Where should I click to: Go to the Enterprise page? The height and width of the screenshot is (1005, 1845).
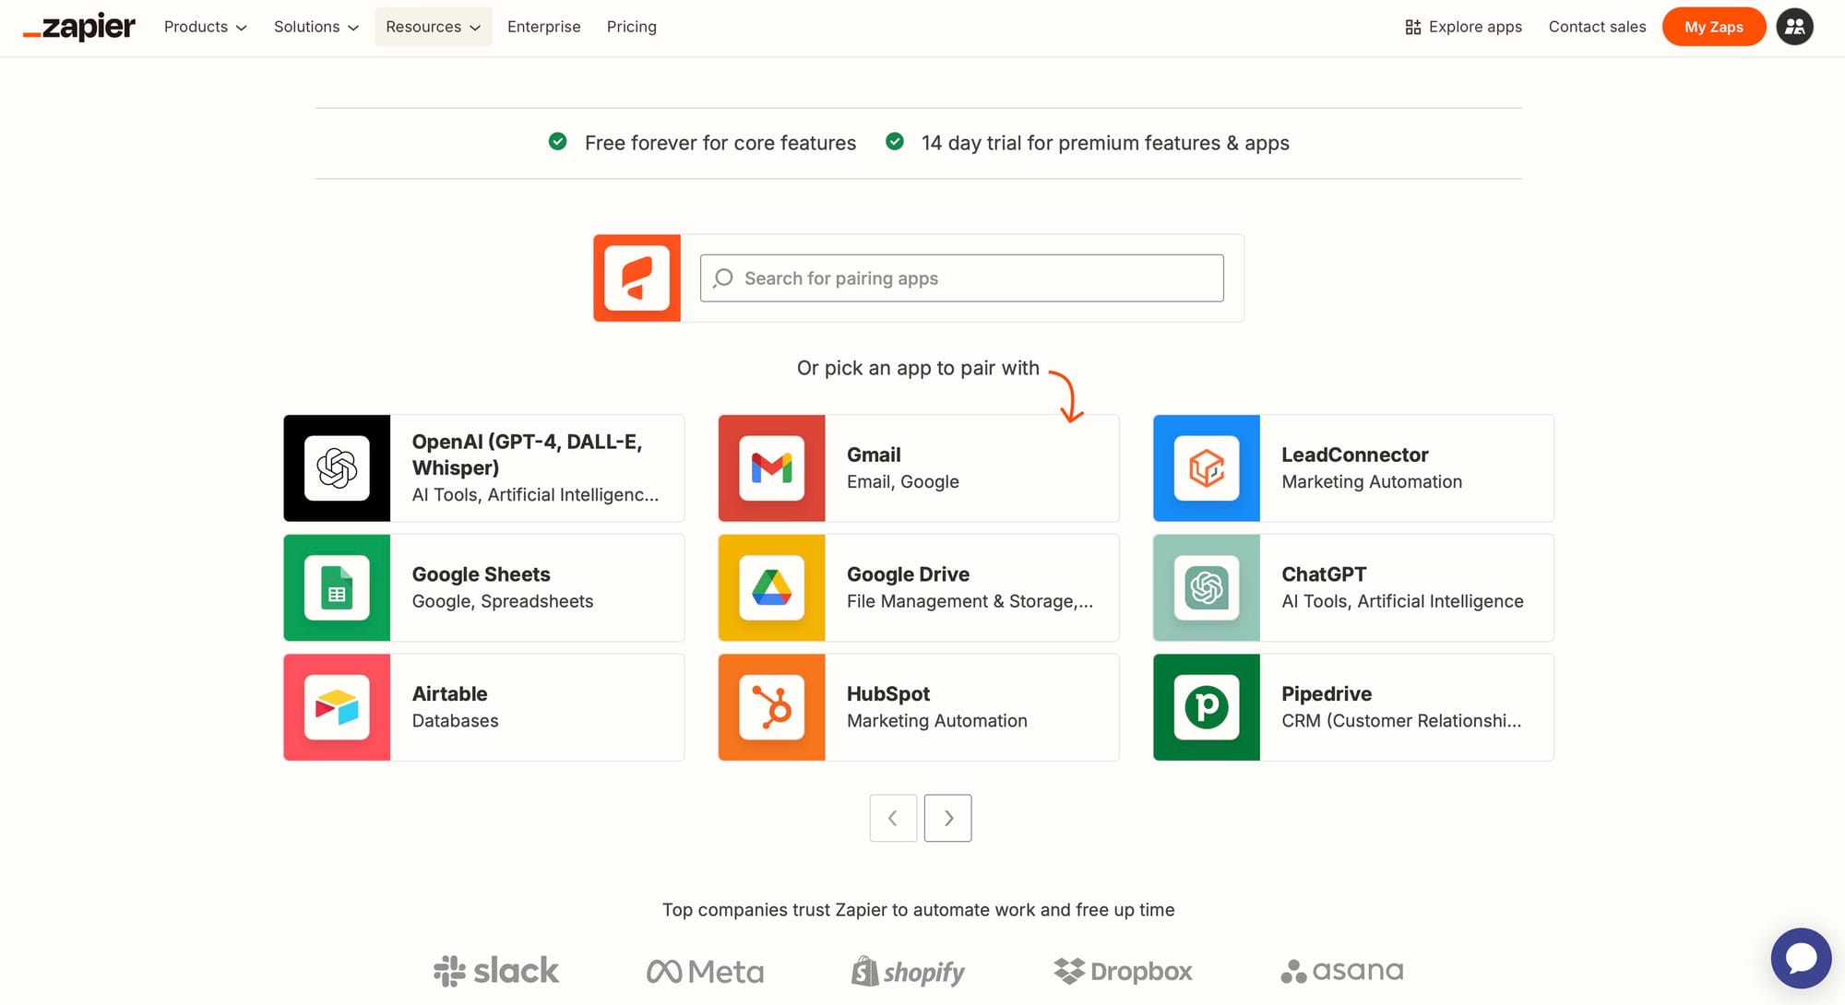point(543,27)
